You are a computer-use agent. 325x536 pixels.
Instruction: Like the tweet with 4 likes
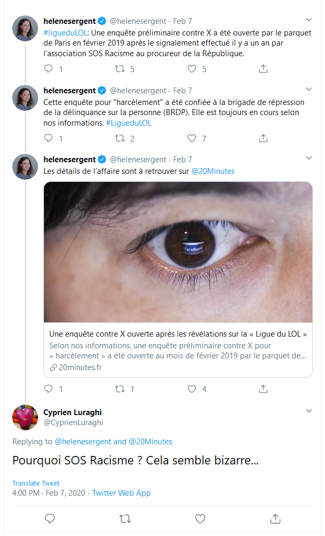click(x=192, y=389)
